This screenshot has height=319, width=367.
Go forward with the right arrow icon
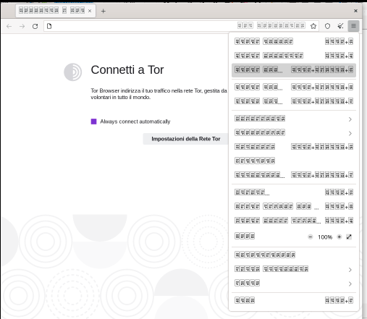click(22, 26)
